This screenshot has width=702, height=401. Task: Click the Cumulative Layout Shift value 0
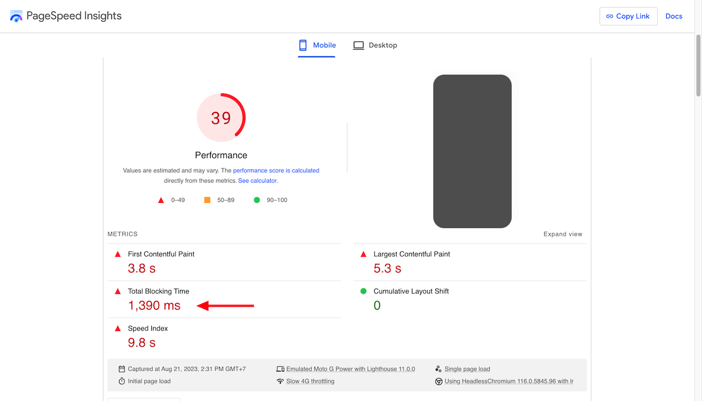tap(377, 306)
